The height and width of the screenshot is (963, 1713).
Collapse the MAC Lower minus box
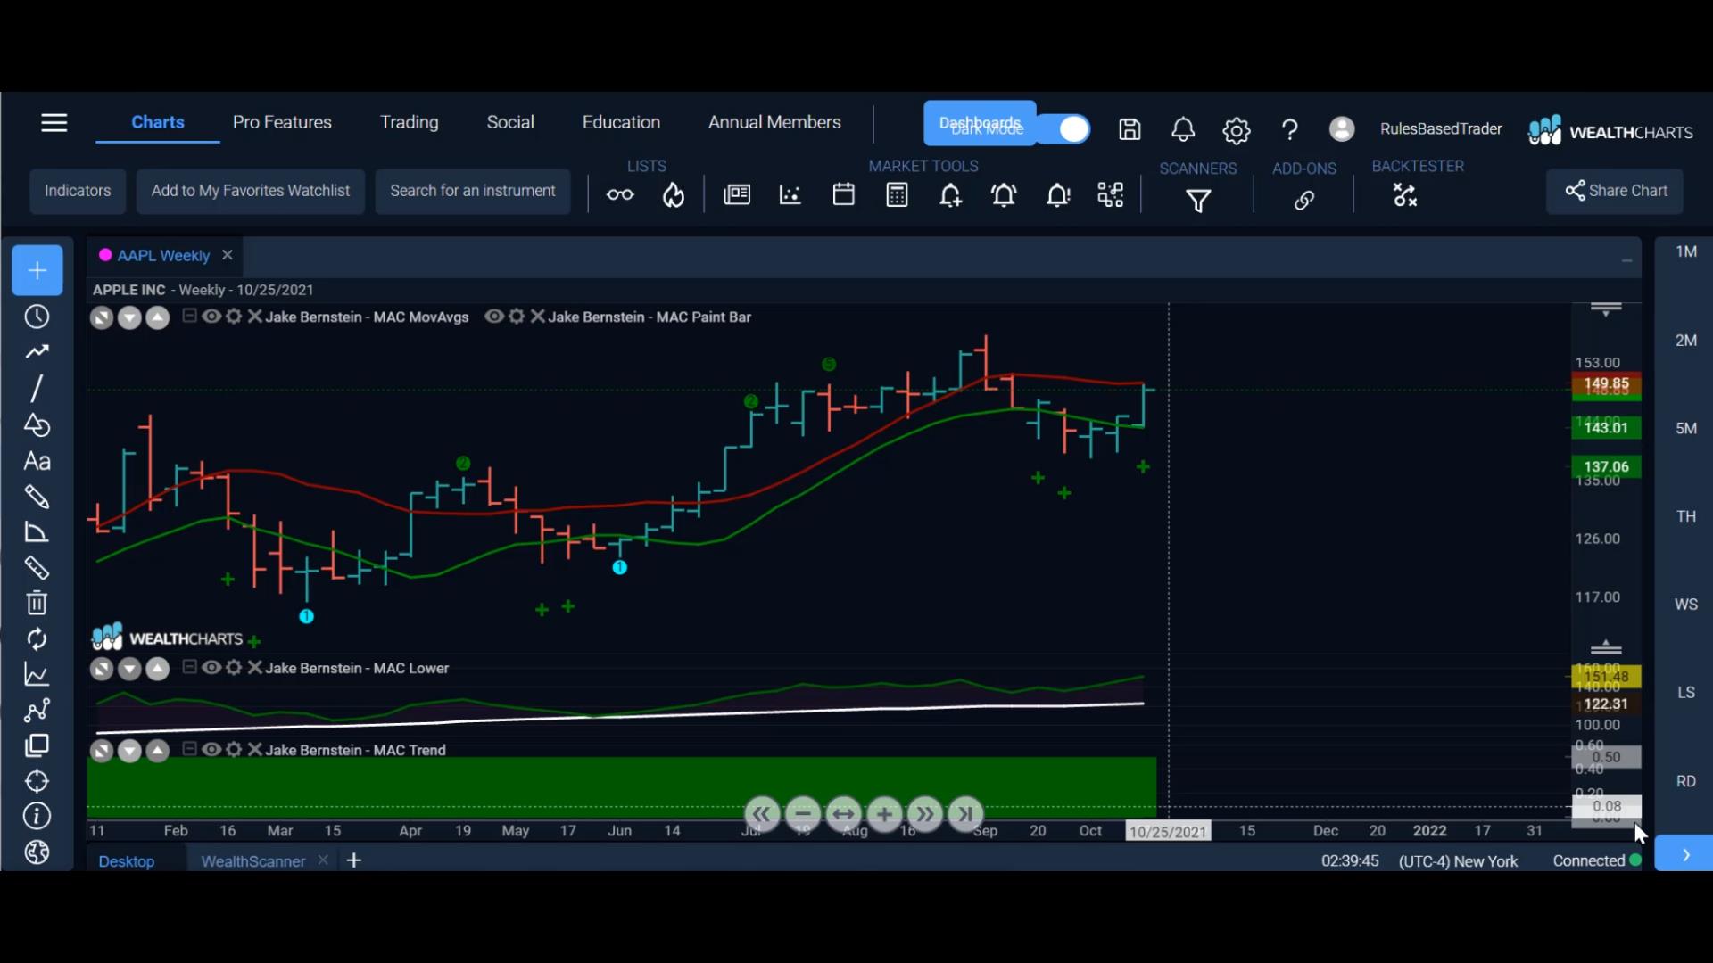[x=189, y=667]
